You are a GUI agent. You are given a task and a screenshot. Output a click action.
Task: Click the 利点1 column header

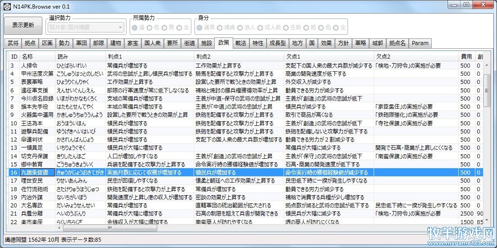(x=150, y=57)
